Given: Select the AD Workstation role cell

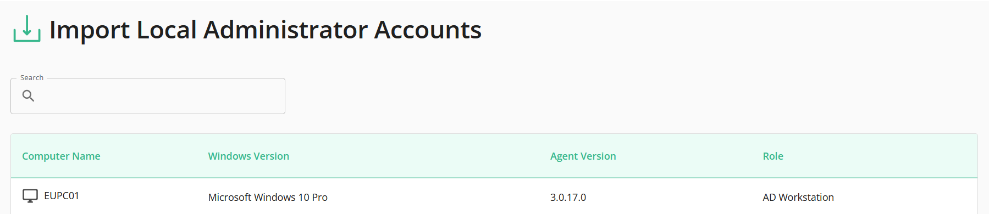Looking at the screenshot, I should [798, 197].
